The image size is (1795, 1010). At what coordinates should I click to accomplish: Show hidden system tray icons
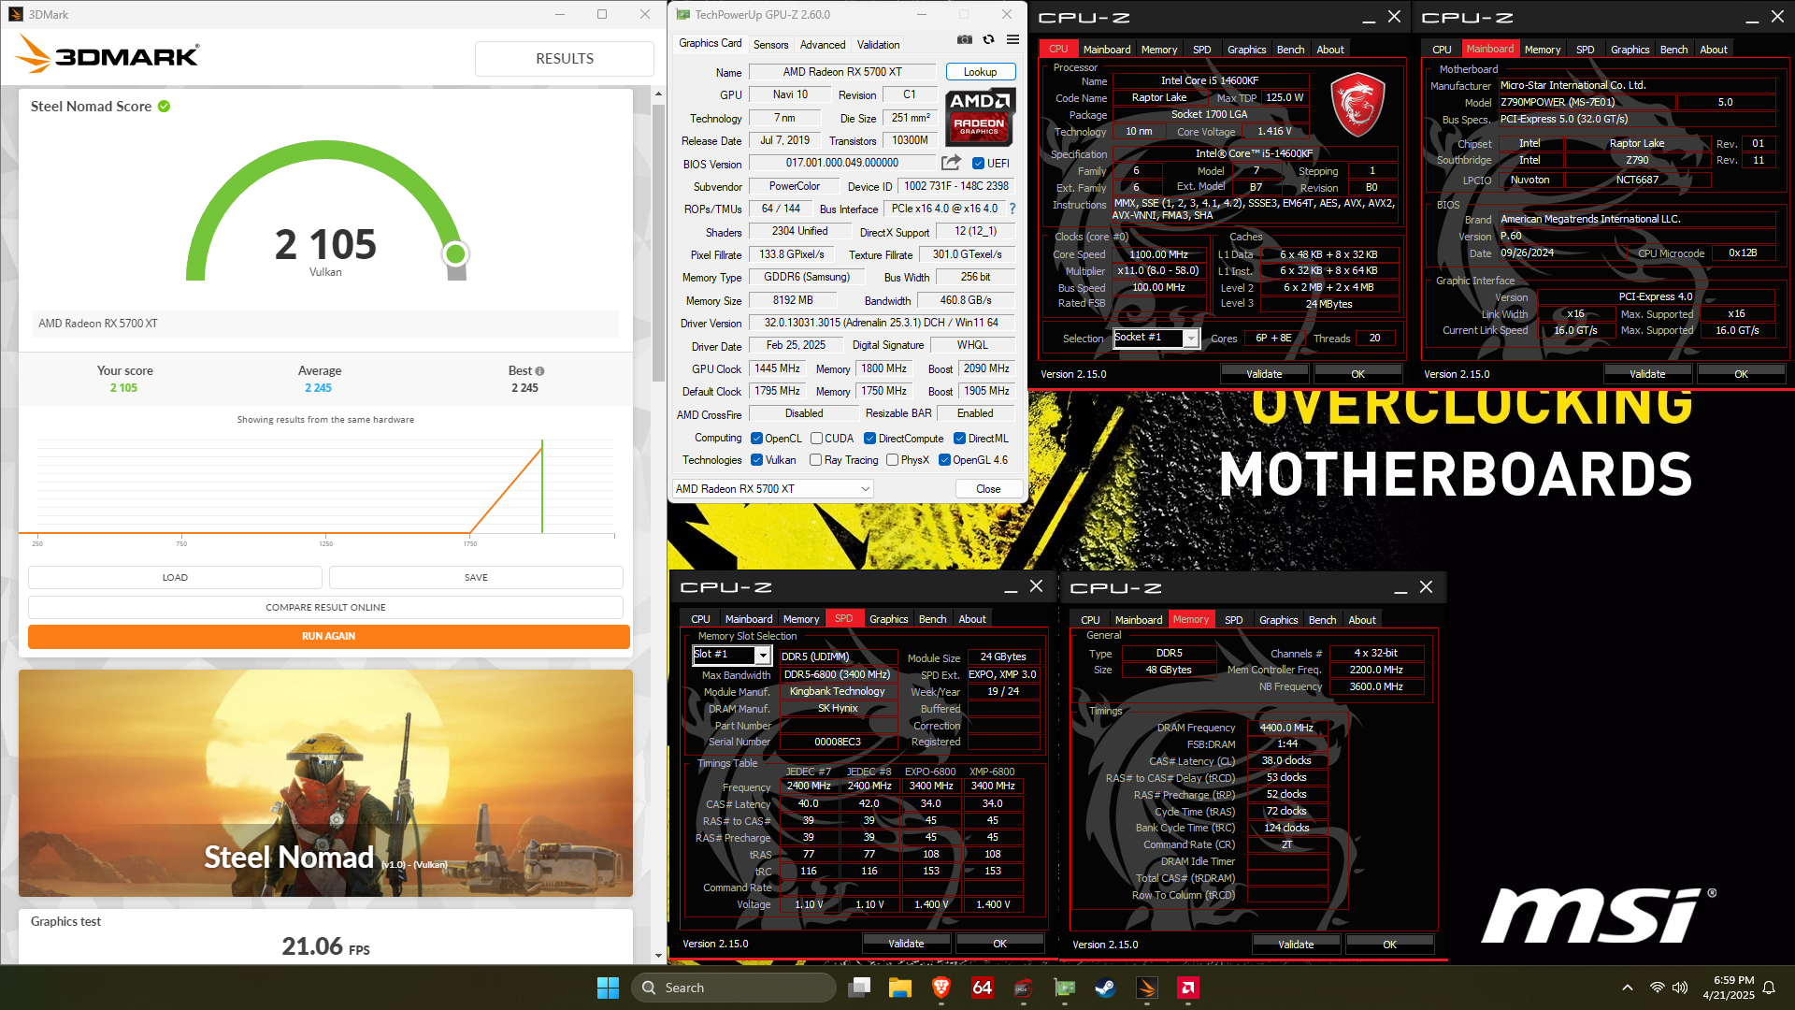point(1628,988)
